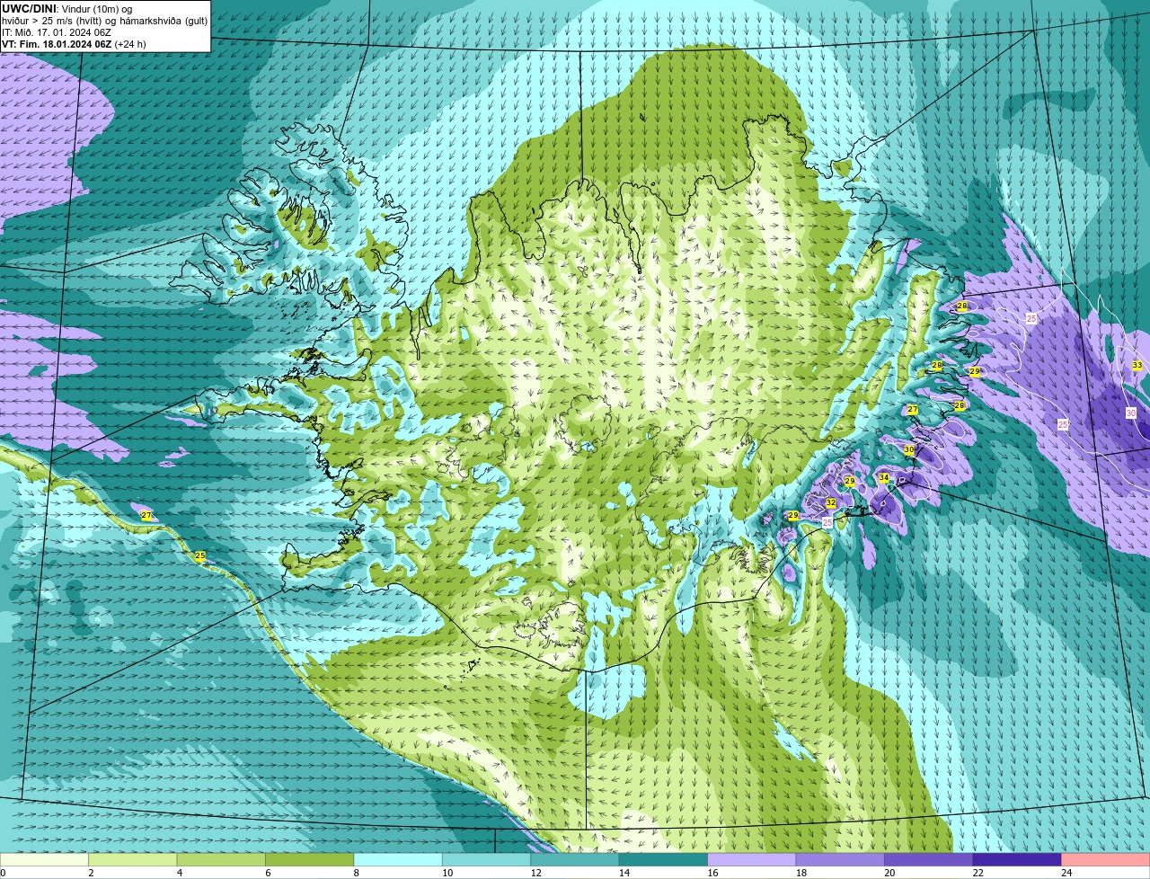Click the legend tick label '14'
Screen dimensions: 1150x879
point(624,873)
